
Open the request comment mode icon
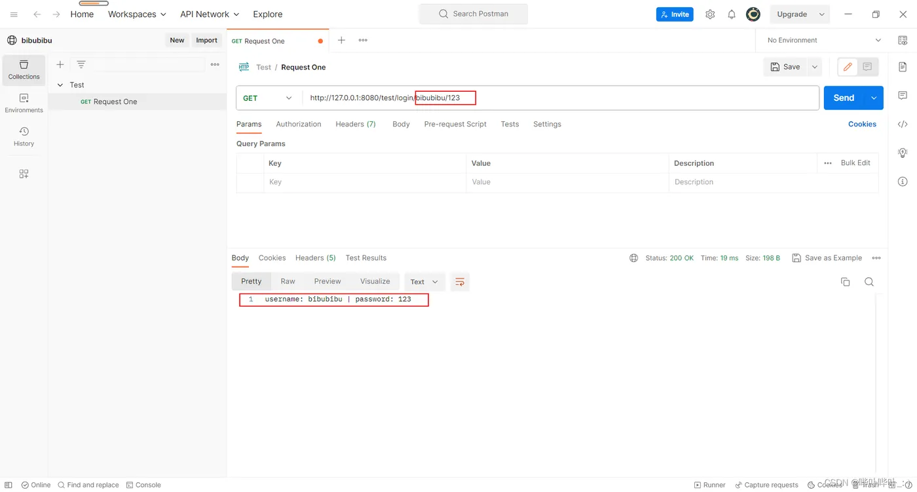coord(867,67)
